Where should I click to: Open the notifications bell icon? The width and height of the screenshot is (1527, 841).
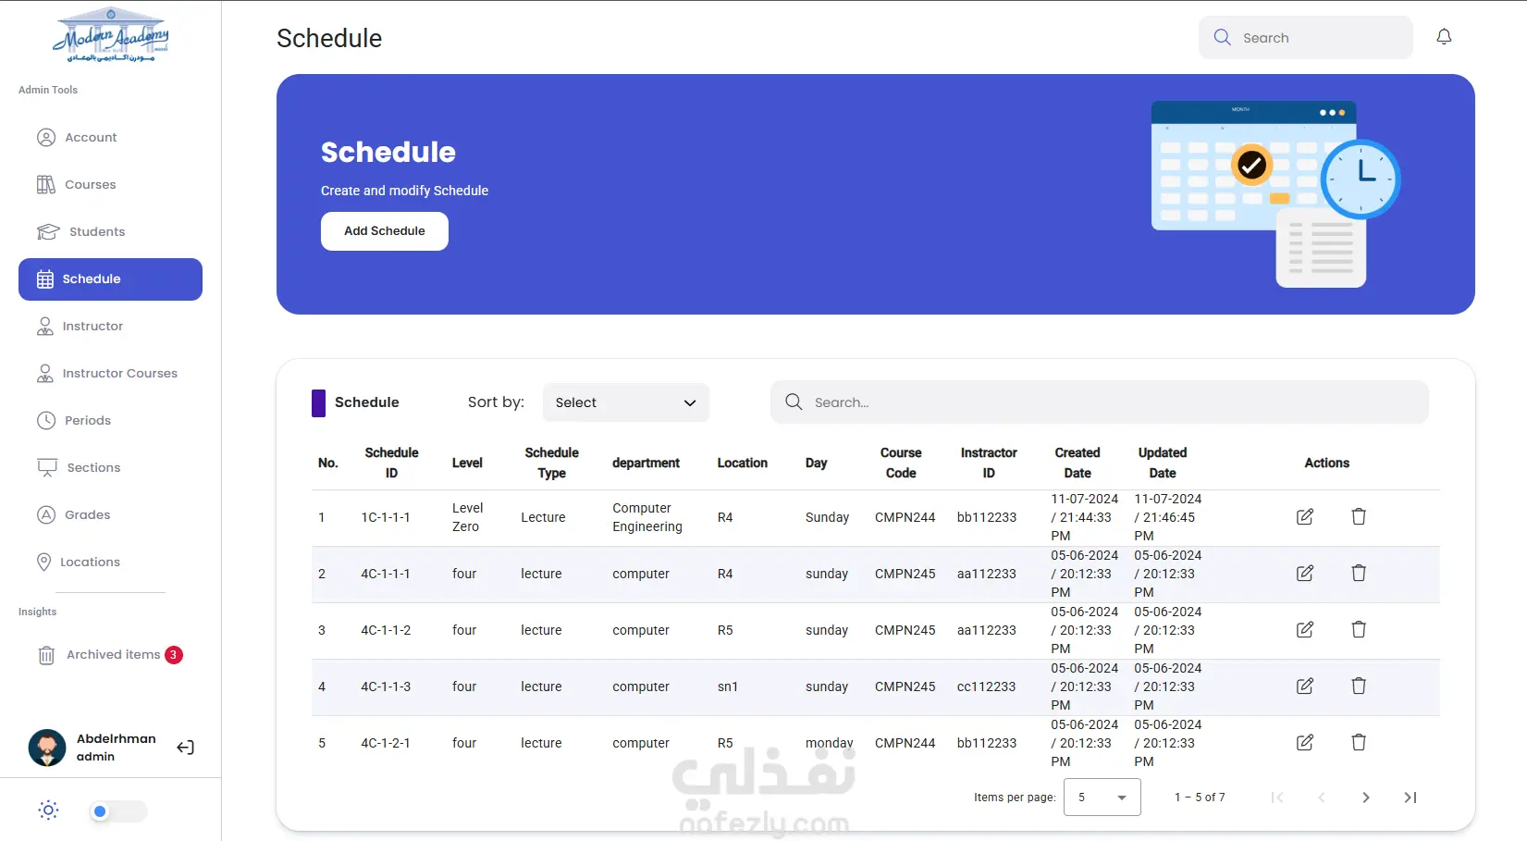coord(1444,37)
